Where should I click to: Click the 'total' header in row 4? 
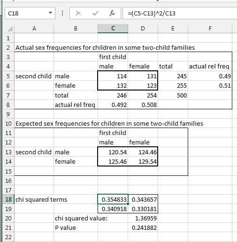[166, 67]
